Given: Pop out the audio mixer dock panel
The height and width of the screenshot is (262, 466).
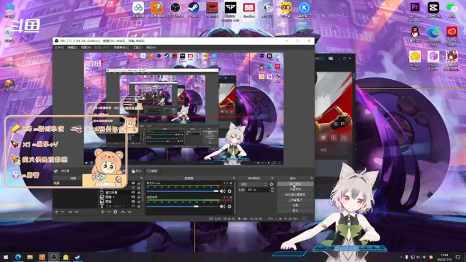Looking at the screenshot, I should [234, 178].
